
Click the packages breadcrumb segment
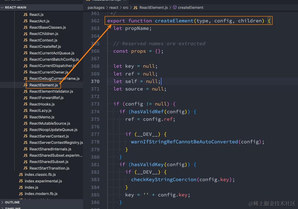click(96, 7)
